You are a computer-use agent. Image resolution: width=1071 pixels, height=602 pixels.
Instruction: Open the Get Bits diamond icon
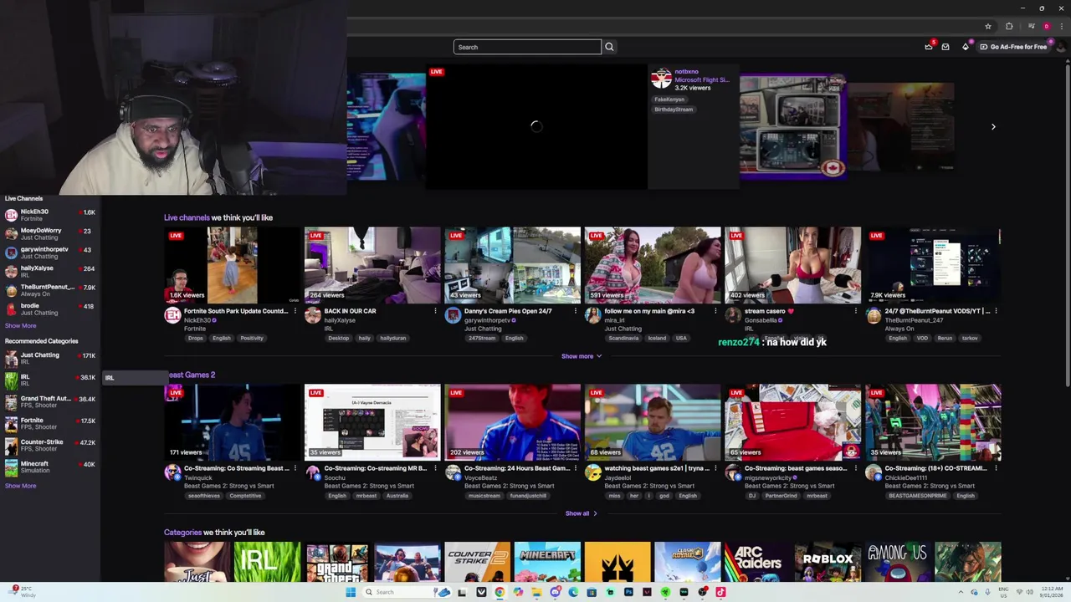(x=966, y=47)
